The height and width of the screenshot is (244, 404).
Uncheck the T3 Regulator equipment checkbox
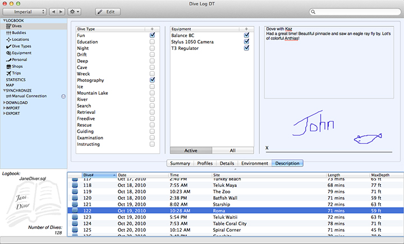click(246, 48)
